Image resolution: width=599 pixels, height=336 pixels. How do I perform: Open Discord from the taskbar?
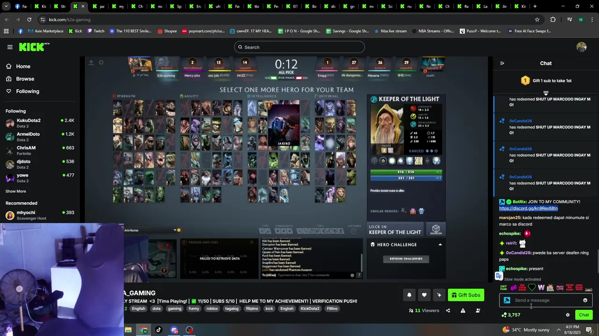[174, 330]
